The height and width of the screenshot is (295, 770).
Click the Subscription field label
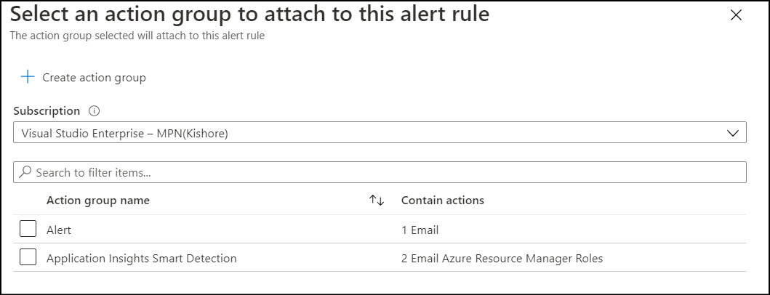click(47, 111)
